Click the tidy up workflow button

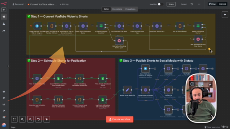(46, 119)
